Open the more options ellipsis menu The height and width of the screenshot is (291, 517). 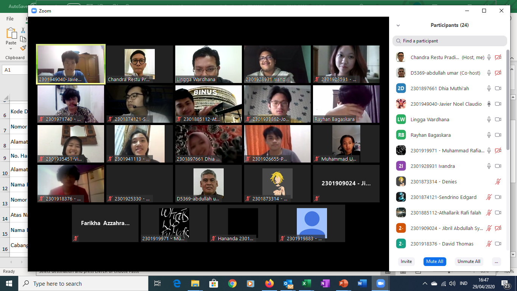click(496, 261)
